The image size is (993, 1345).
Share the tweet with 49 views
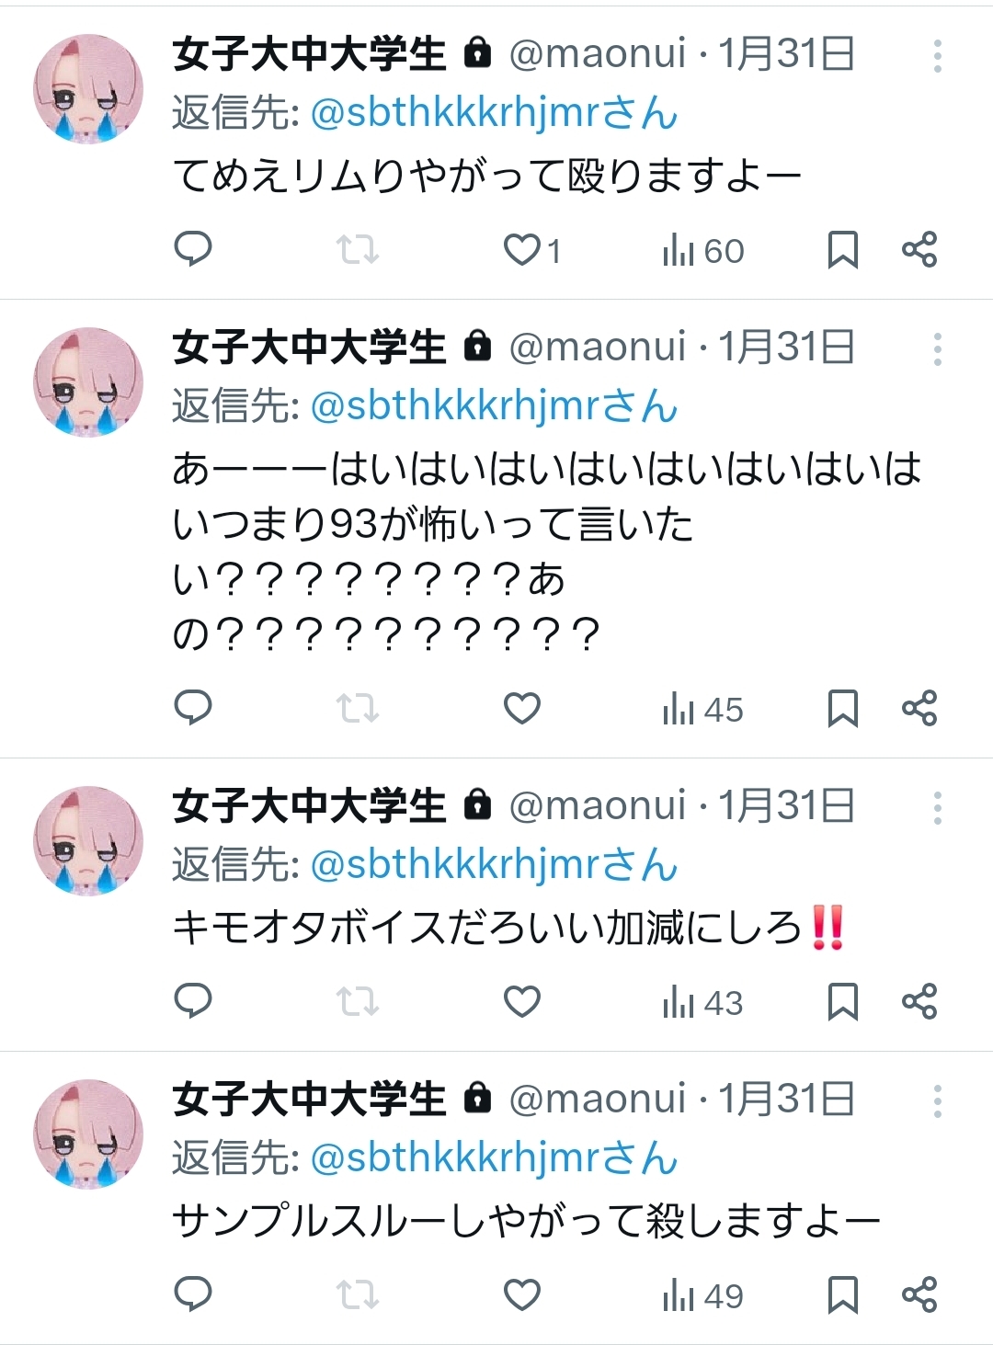point(919,1294)
